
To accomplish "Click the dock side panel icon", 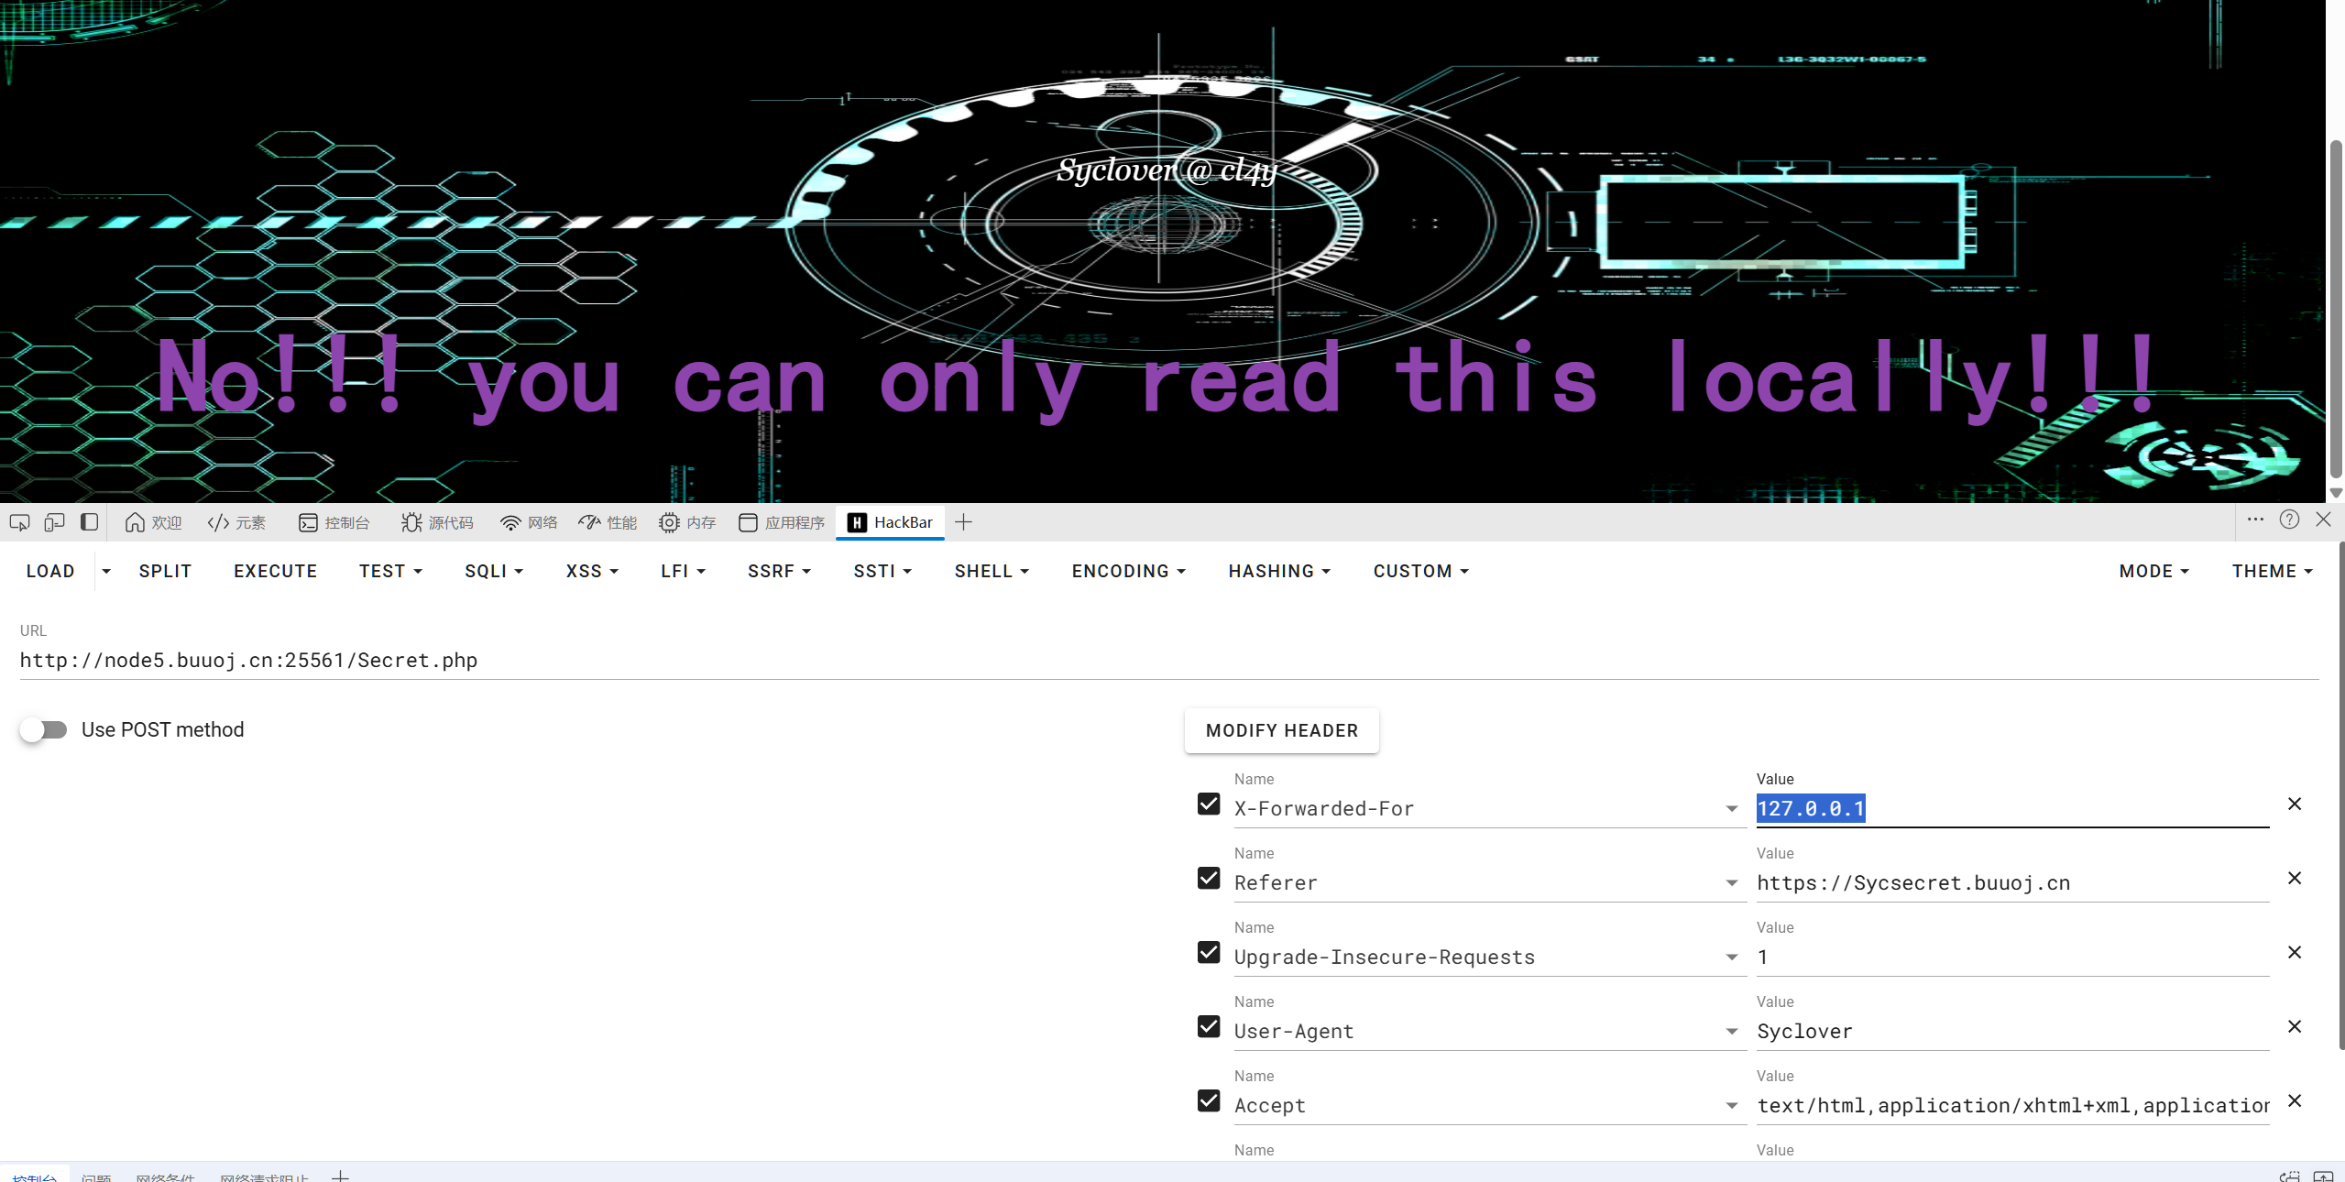I will (89, 522).
